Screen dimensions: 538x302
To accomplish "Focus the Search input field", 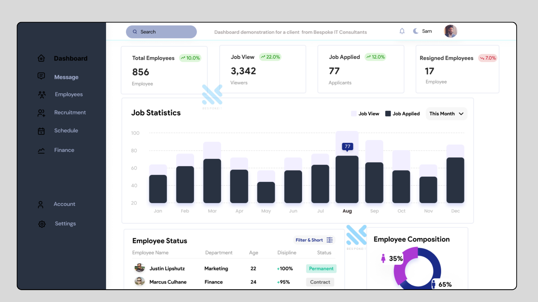I will (161, 32).
